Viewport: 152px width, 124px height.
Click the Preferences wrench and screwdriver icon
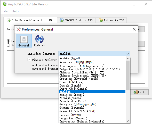click(18, 29)
